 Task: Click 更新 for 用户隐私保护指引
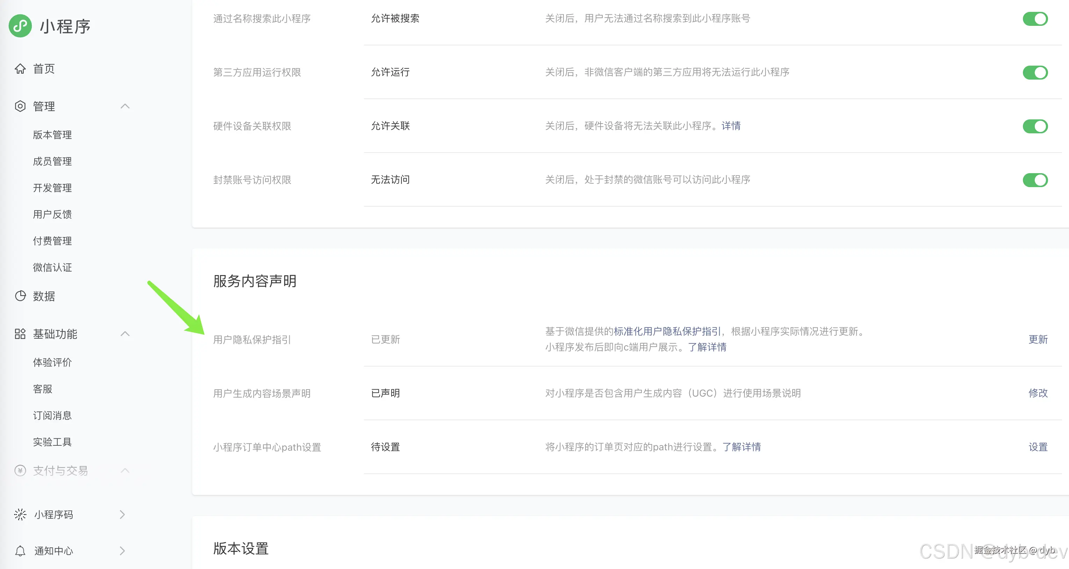(1038, 339)
